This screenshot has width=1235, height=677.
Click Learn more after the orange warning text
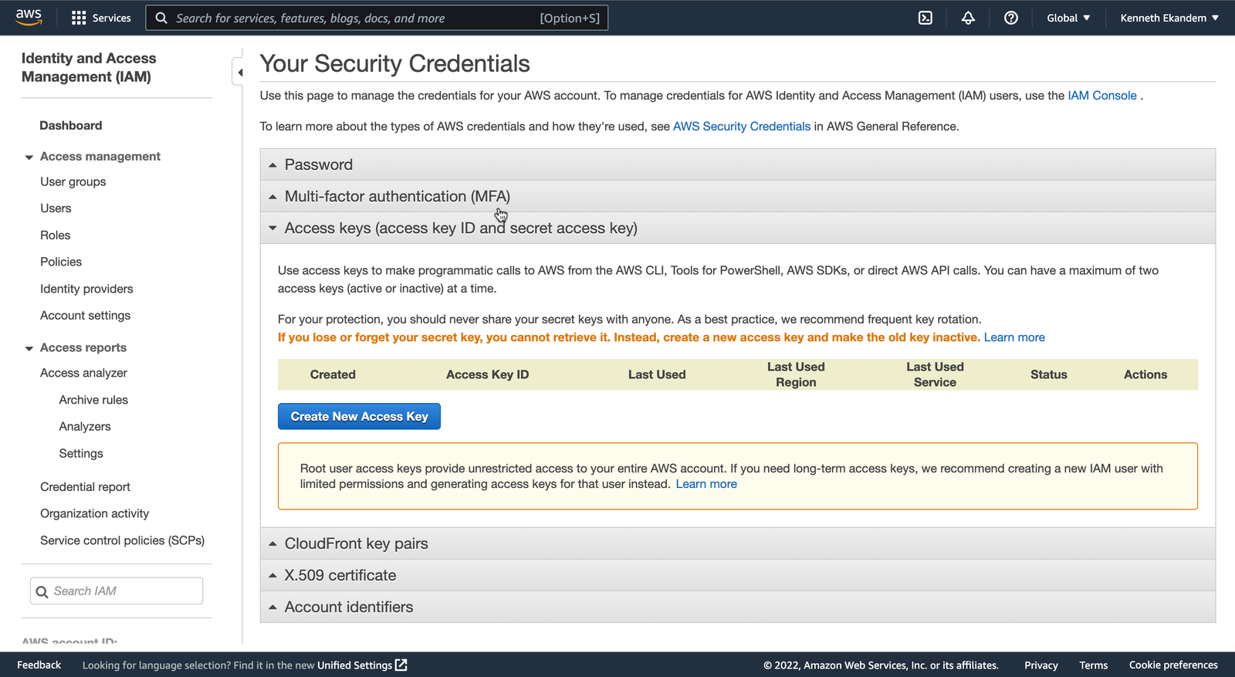[1014, 337]
